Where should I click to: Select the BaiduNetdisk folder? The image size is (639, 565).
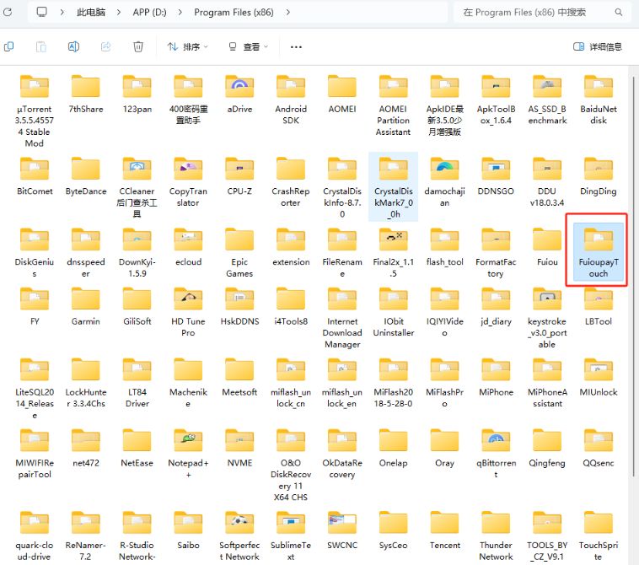click(x=599, y=100)
